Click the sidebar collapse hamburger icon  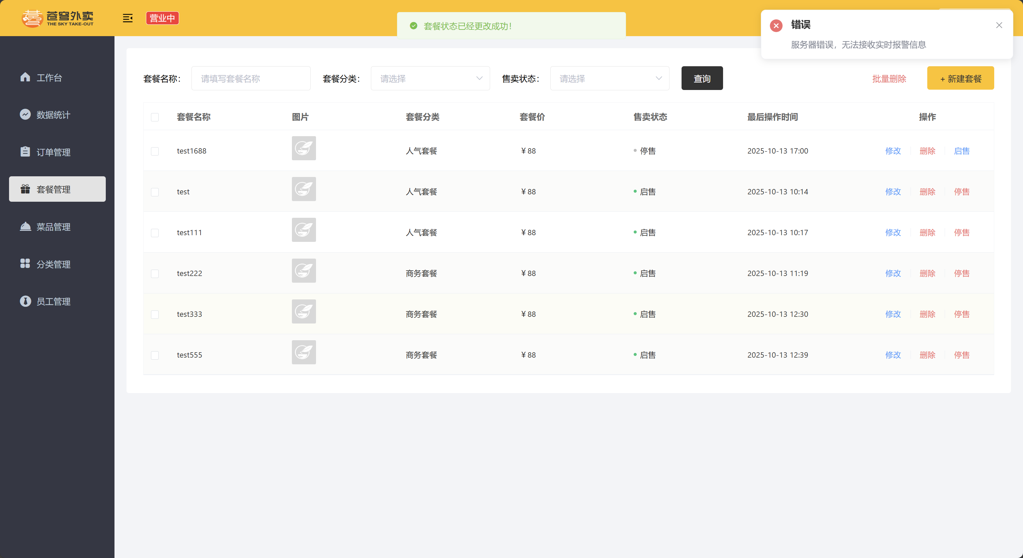pyautogui.click(x=128, y=18)
